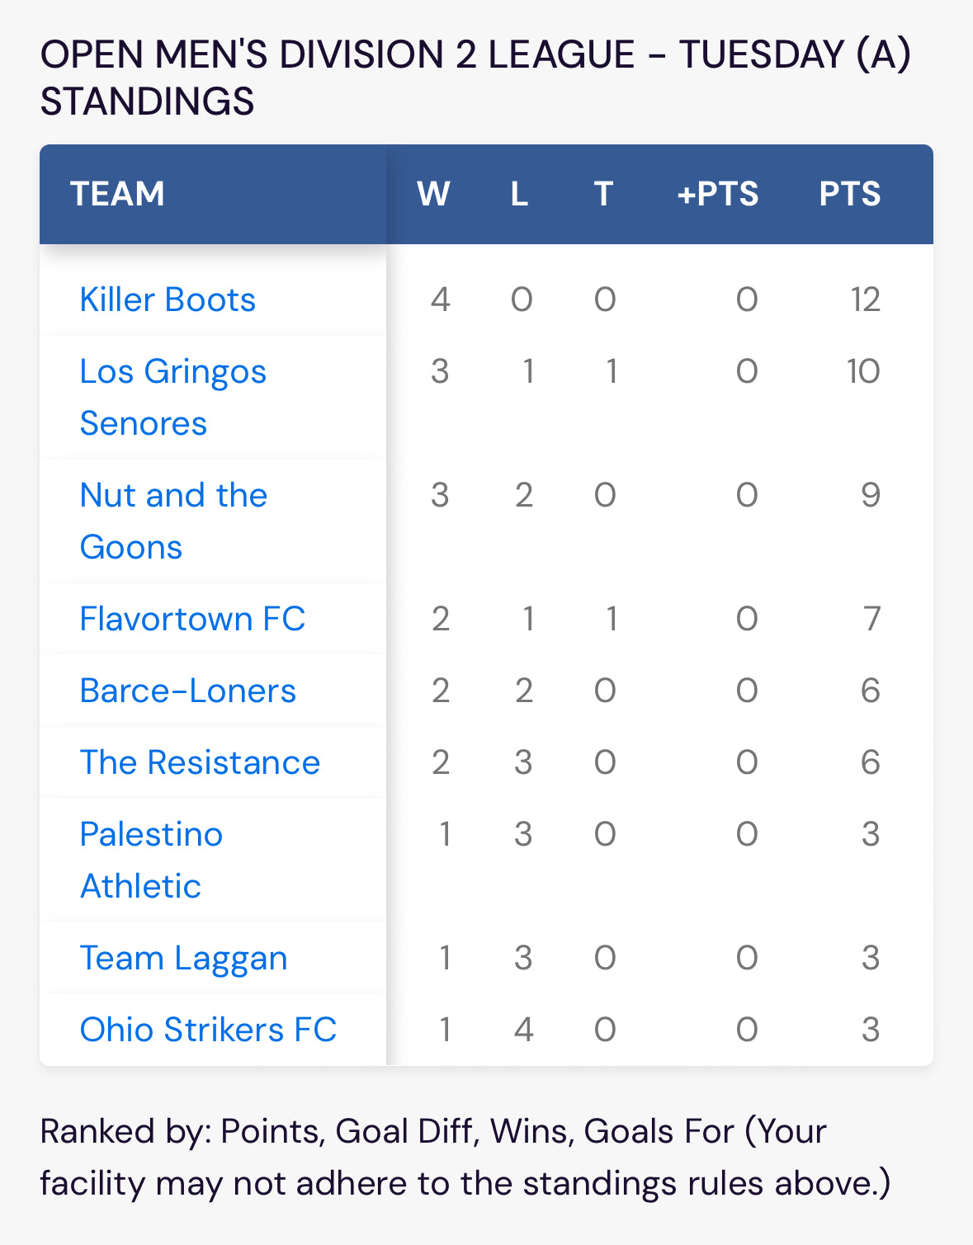The height and width of the screenshot is (1245, 973).
Task: Click the standings page heading text
Action: (475, 78)
